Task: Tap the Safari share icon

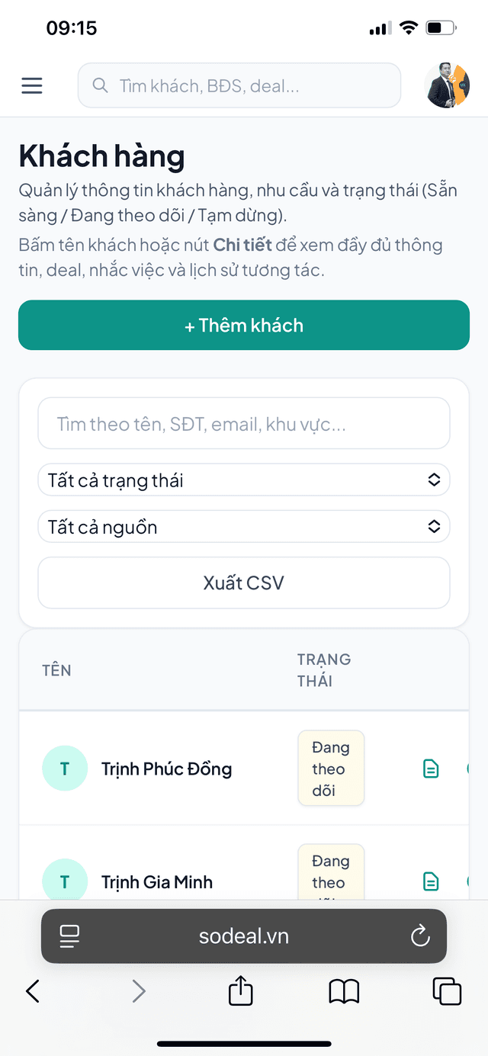Action: pos(240,991)
